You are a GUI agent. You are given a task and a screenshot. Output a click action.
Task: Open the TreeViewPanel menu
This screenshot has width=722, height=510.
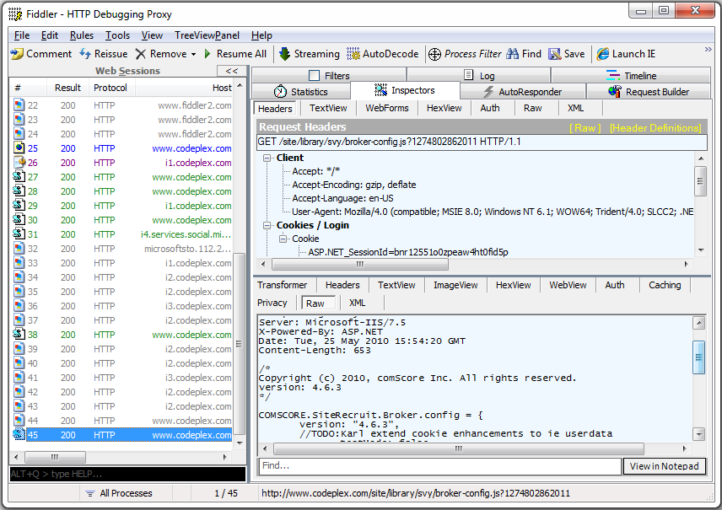[207, 35]
